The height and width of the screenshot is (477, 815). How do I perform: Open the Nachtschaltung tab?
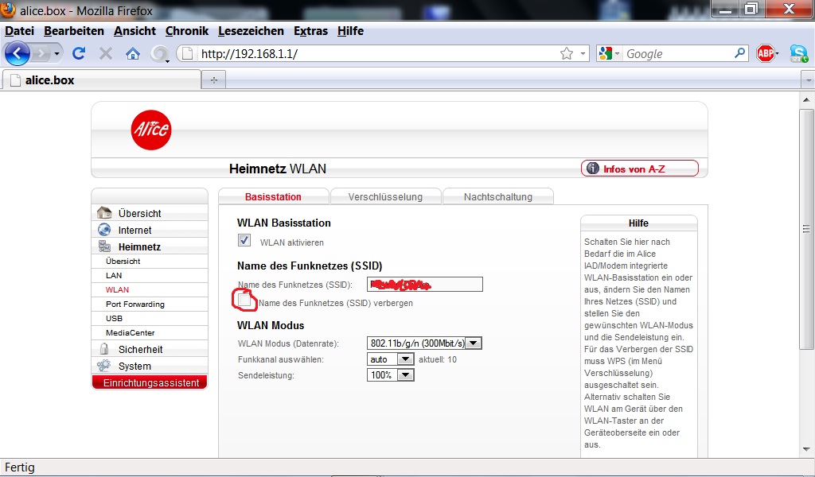497,196
